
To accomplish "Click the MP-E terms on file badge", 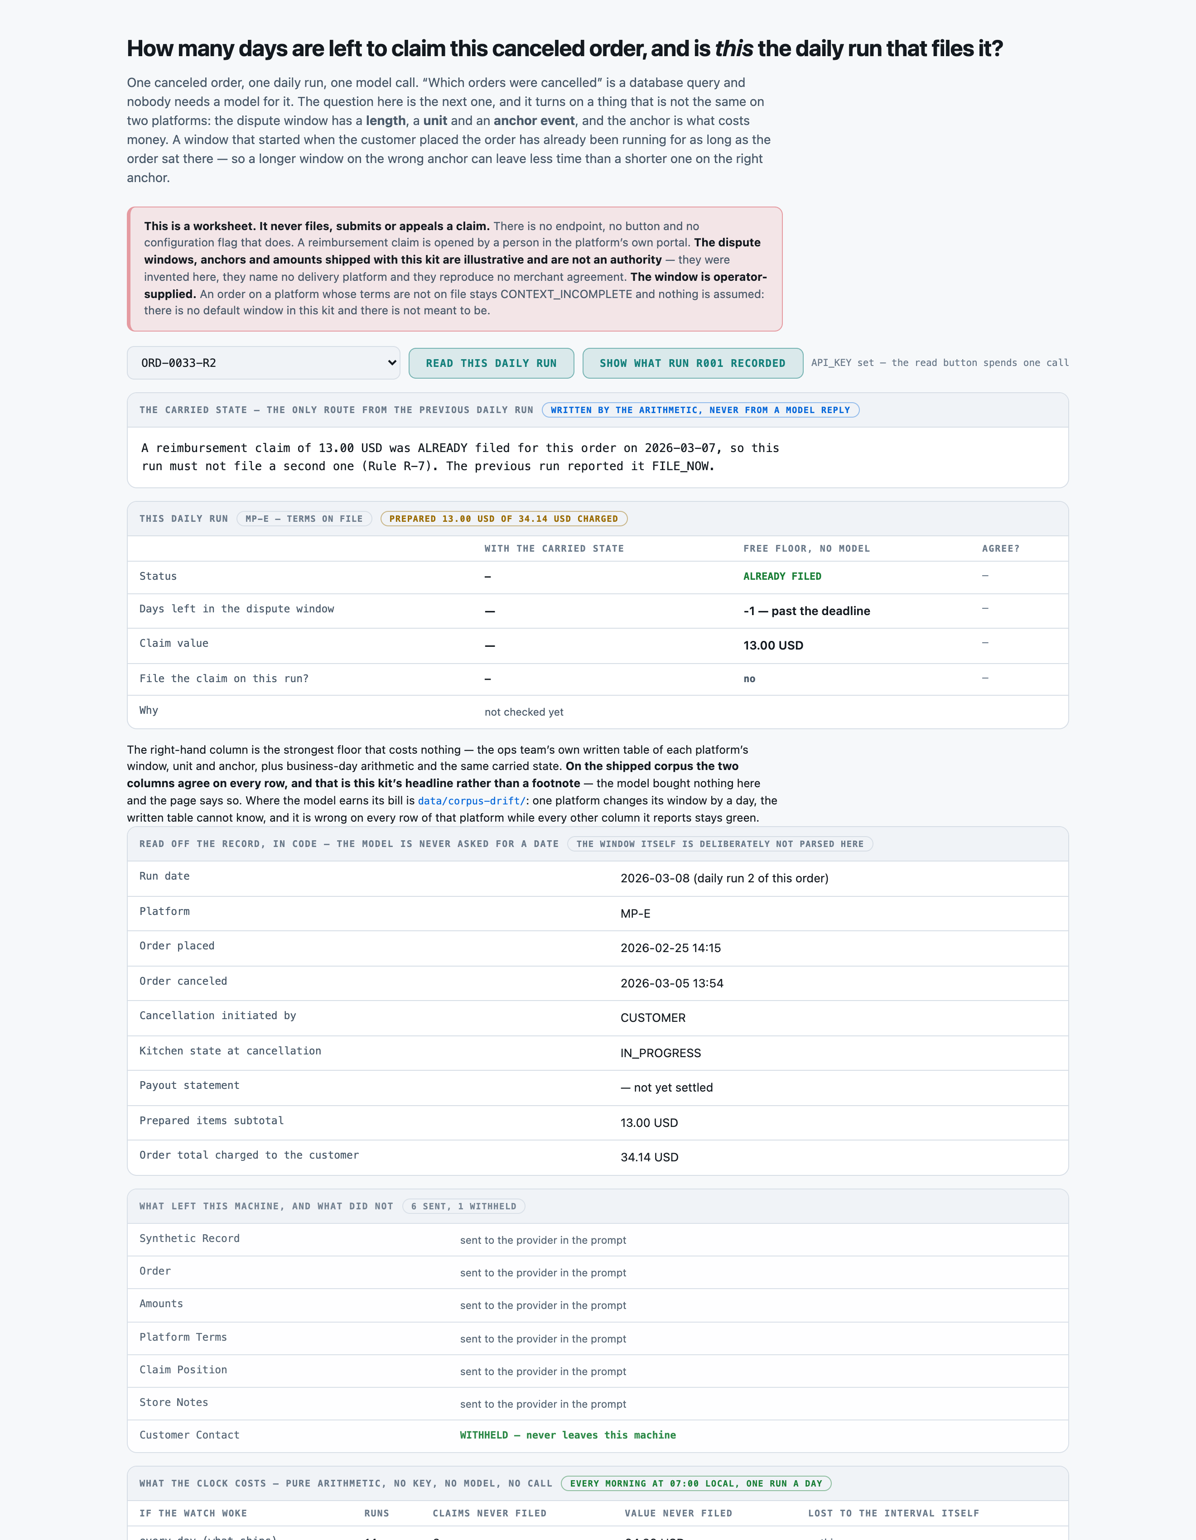I will pyautogui.click(x=304, y=519).
